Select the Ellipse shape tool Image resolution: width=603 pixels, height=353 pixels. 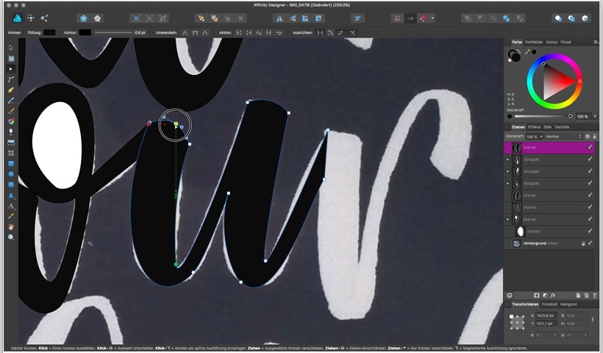click(x=11, y=174)
